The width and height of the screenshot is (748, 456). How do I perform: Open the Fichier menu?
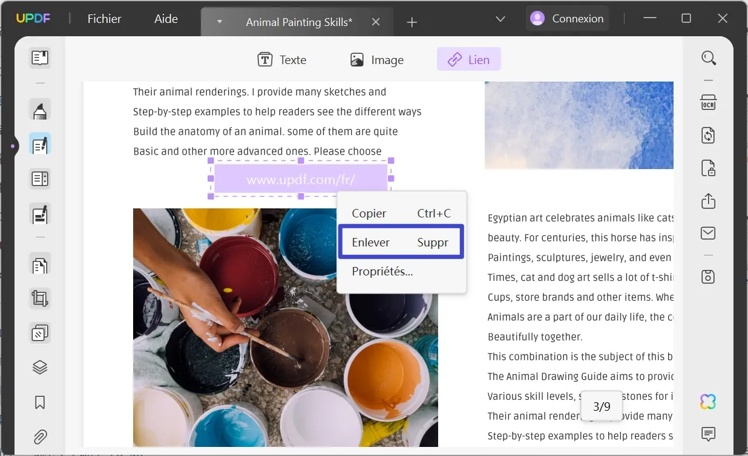coord(104,19)
